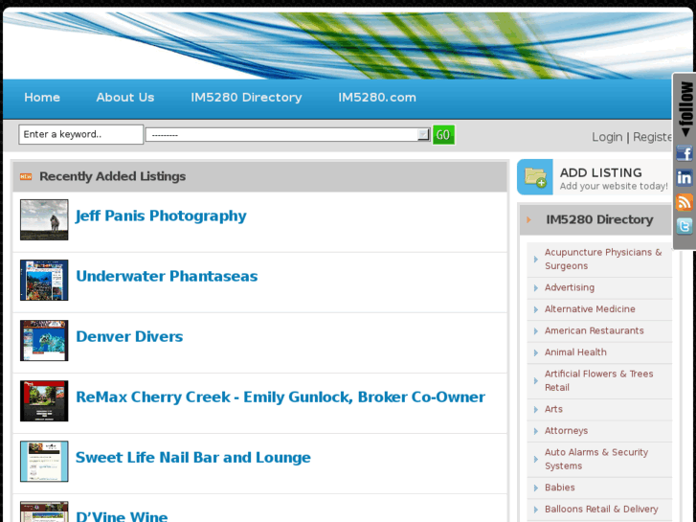
Task: Click the arrow beside IM5280 Directory heading
Action: point(528,219)
